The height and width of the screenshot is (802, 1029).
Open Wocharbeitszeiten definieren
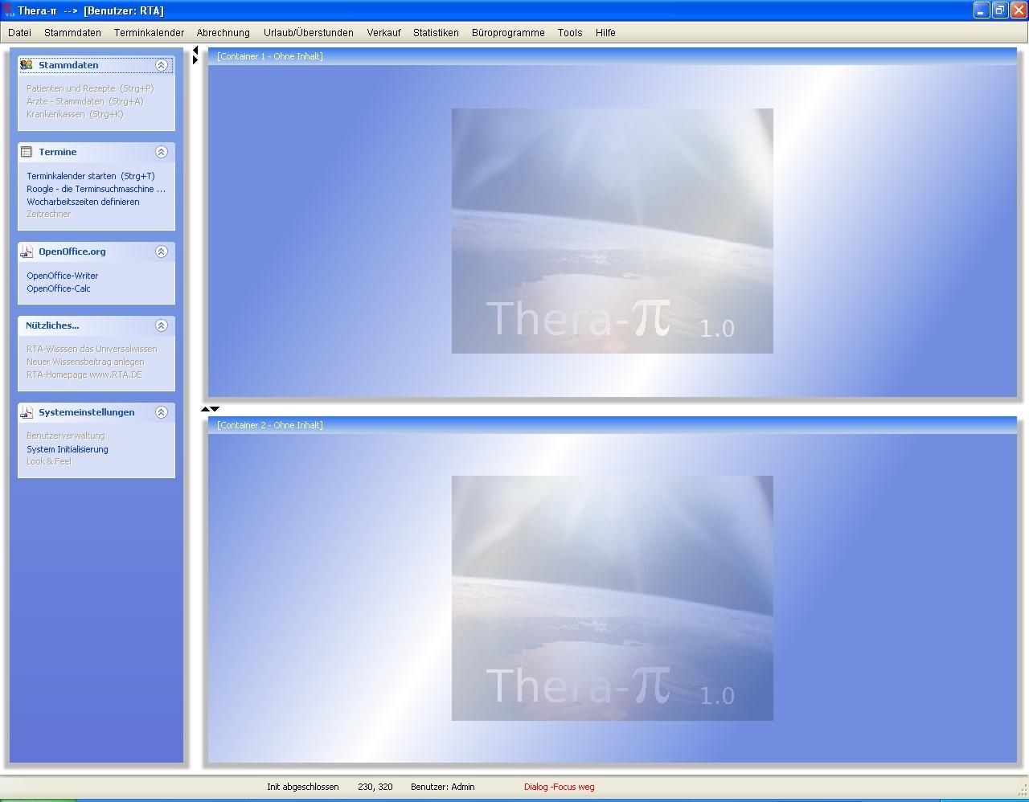(x=83, y=202)
